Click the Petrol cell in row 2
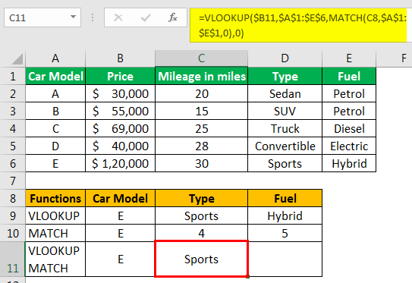Screen dimensions: 412x283 [x=349, y=93]
